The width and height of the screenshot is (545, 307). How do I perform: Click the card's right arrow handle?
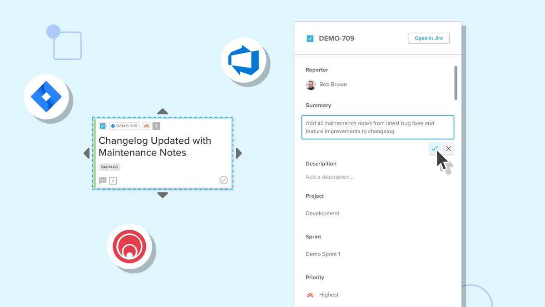tap(239, 153)
